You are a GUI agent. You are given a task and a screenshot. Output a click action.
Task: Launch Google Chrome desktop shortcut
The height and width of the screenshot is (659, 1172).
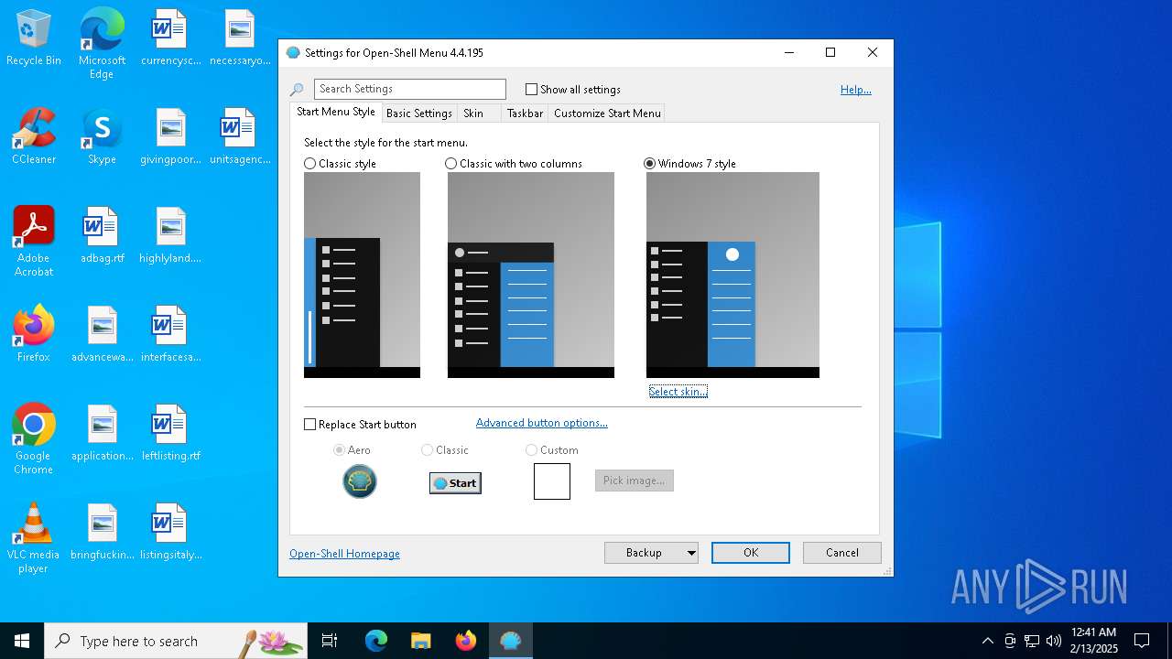(x=34, y=439)
